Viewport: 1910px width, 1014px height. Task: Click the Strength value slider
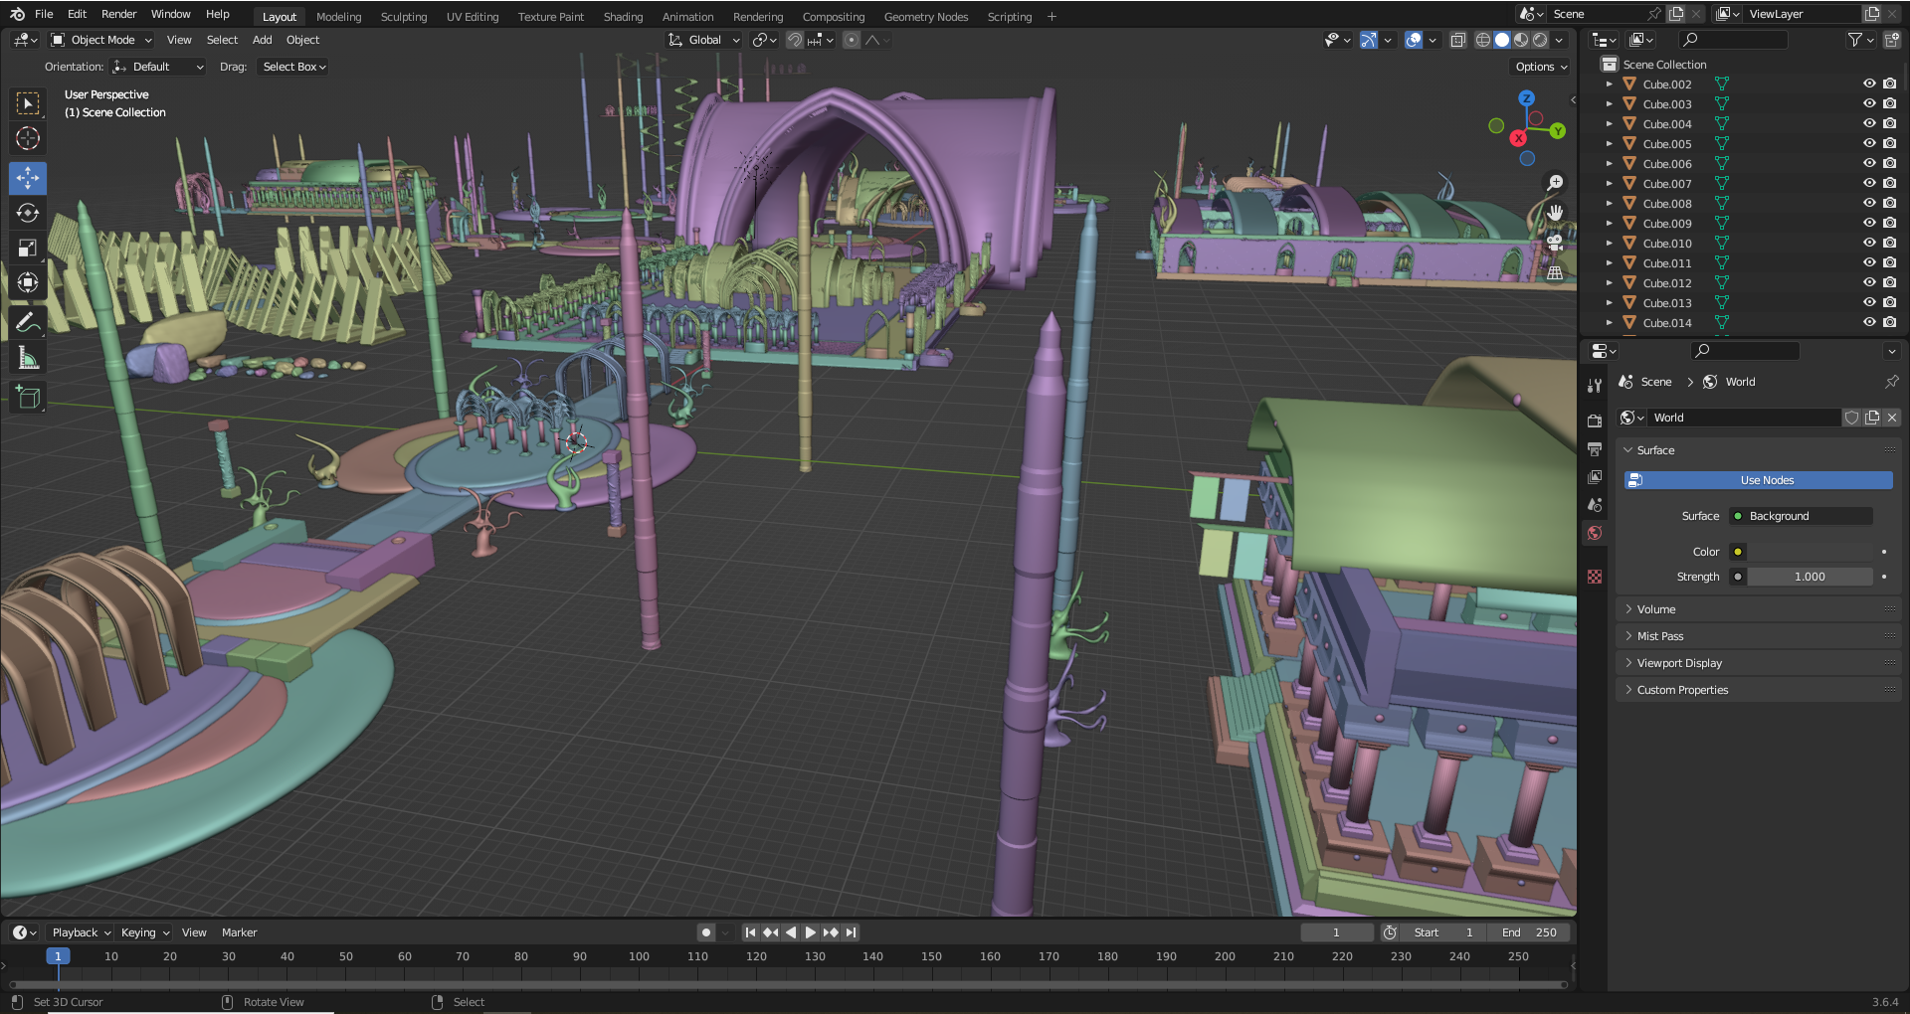(x=1809, y=577)
